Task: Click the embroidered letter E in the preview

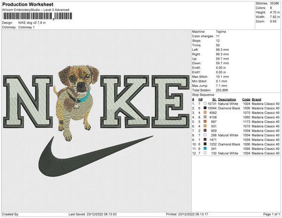Action: (x=170, y=101)
